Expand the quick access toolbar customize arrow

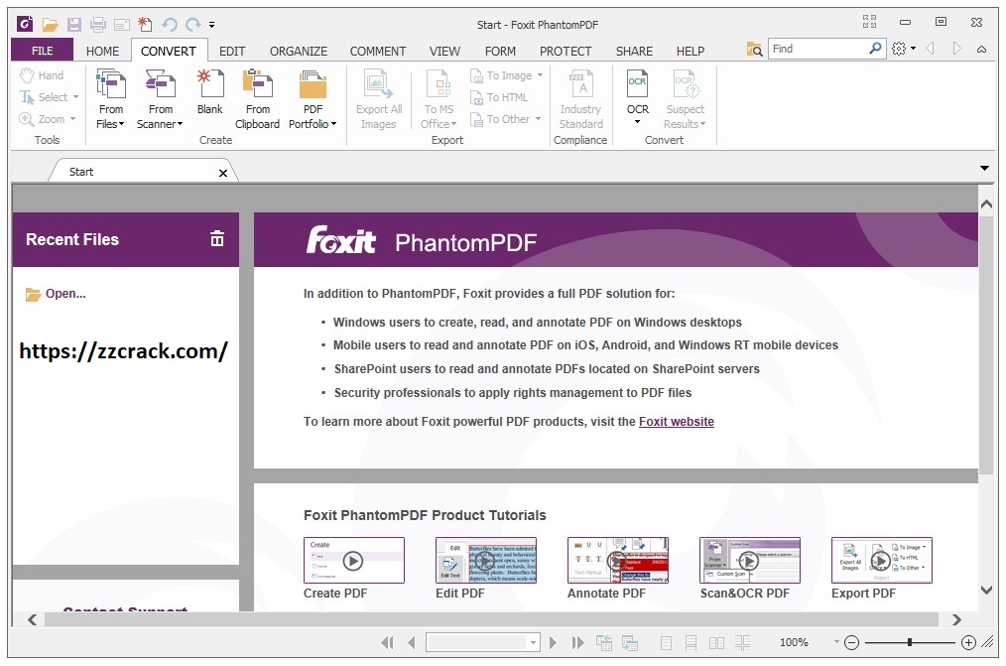[x=211, y=25]
